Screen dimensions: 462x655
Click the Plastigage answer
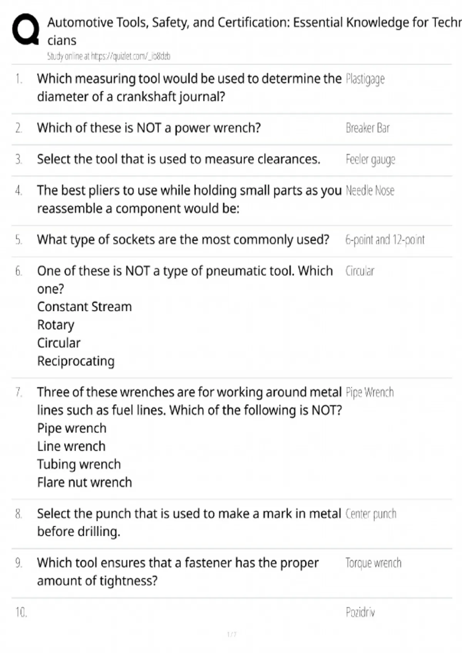point(365,79)
